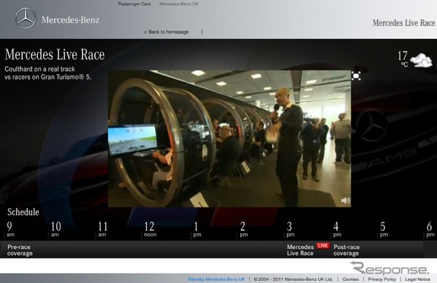Screen dimensions: 437x283
Task: Click the 5 pm timeline marker
Action: [383, 230]
